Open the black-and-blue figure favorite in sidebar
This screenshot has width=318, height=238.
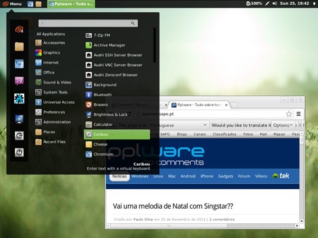point(19,99)
